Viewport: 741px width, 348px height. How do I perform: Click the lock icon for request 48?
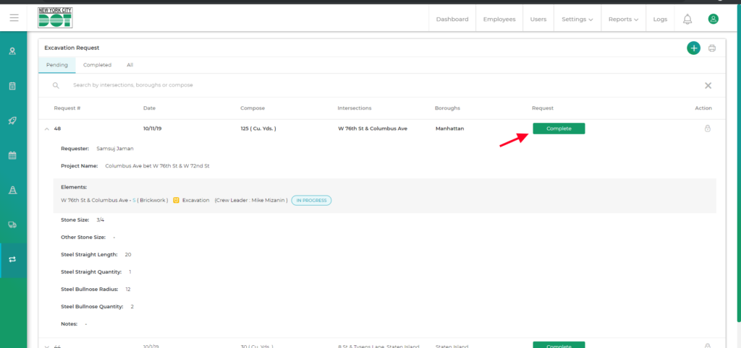[707, 129]
